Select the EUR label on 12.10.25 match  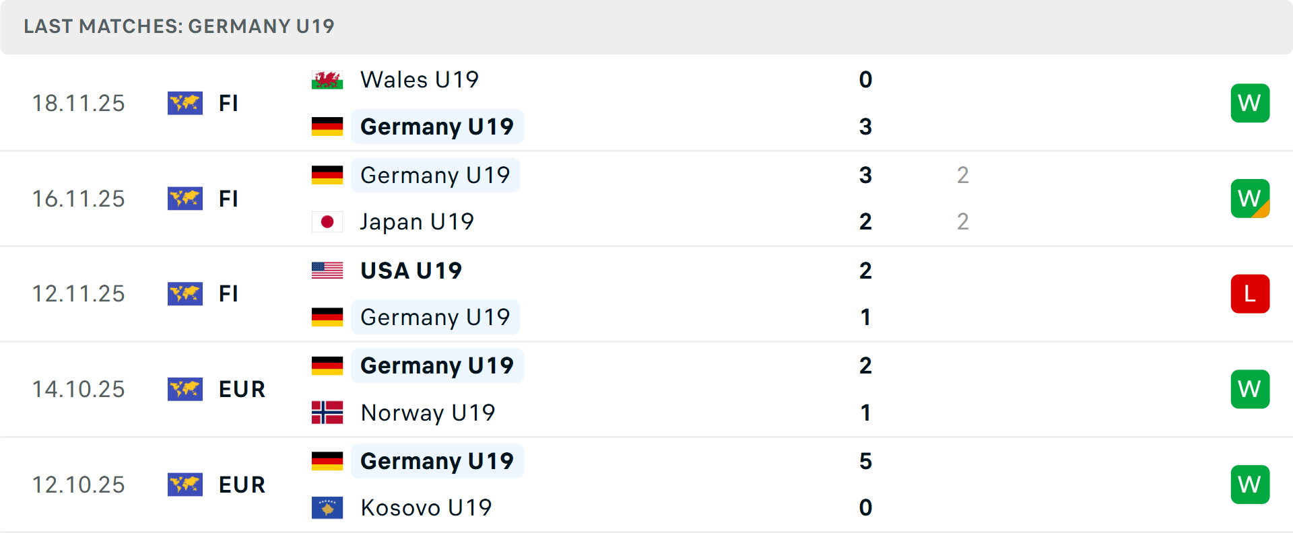click(x=242, y=485)
